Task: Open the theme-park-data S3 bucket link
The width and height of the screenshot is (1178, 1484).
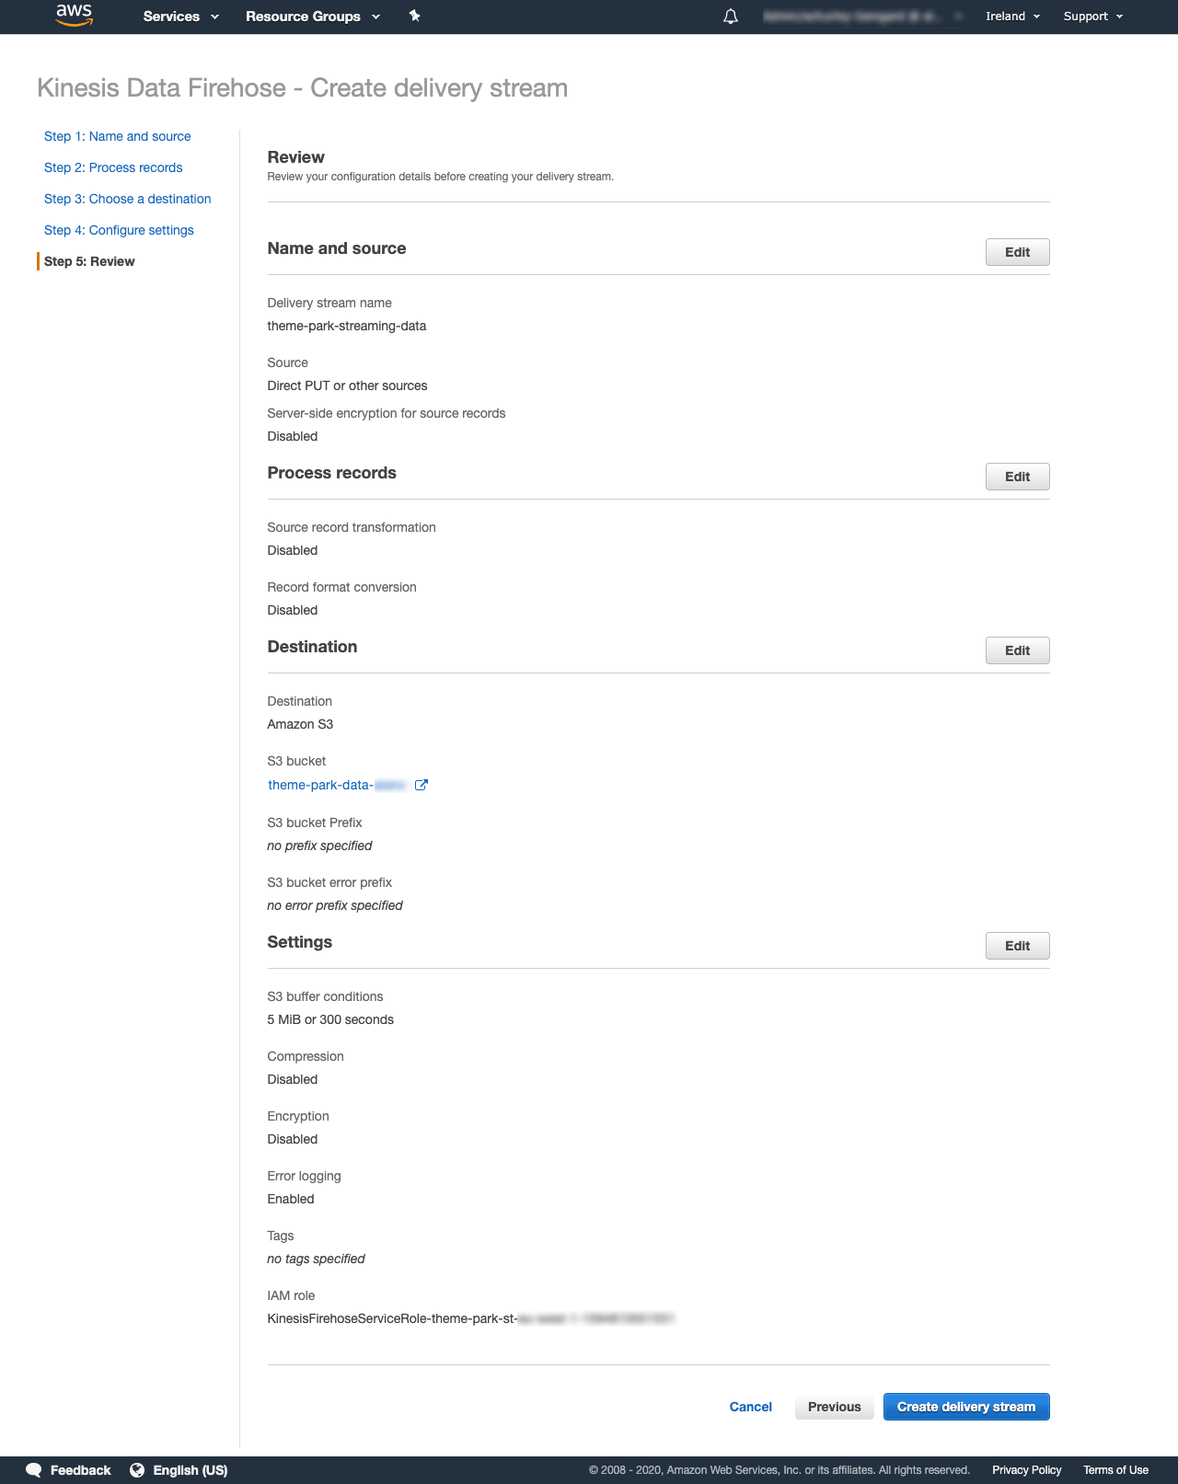Action: [x=337, y=785]
